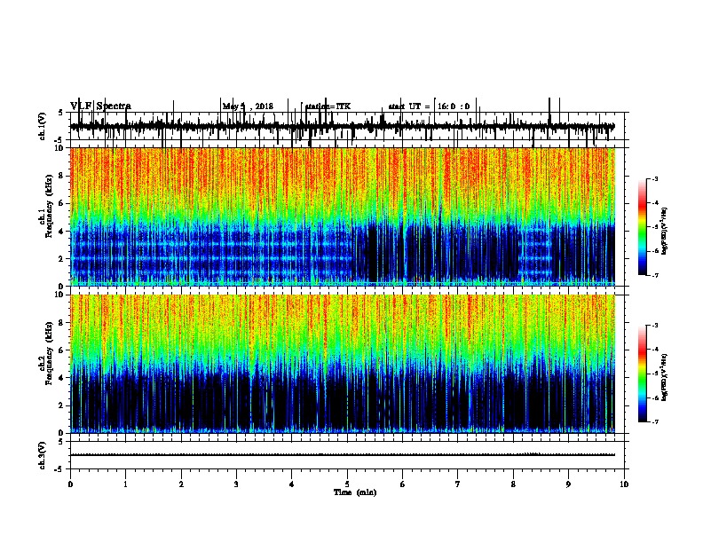Click the "10" label on the time axis
703x543 pixels.
coord(624,484)
